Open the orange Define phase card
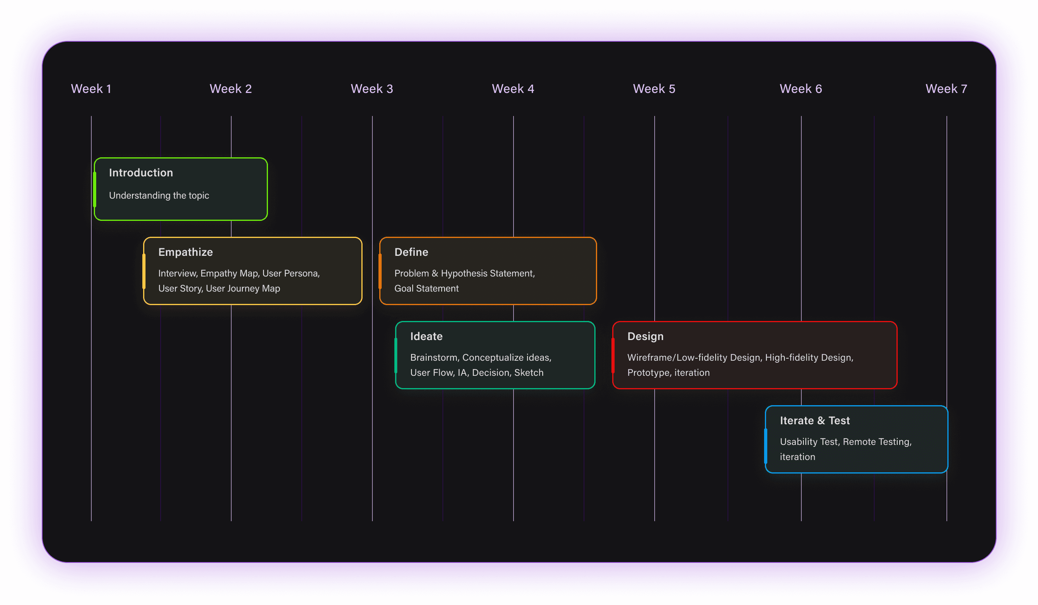The image size is (1038, 605). point(488,271)
